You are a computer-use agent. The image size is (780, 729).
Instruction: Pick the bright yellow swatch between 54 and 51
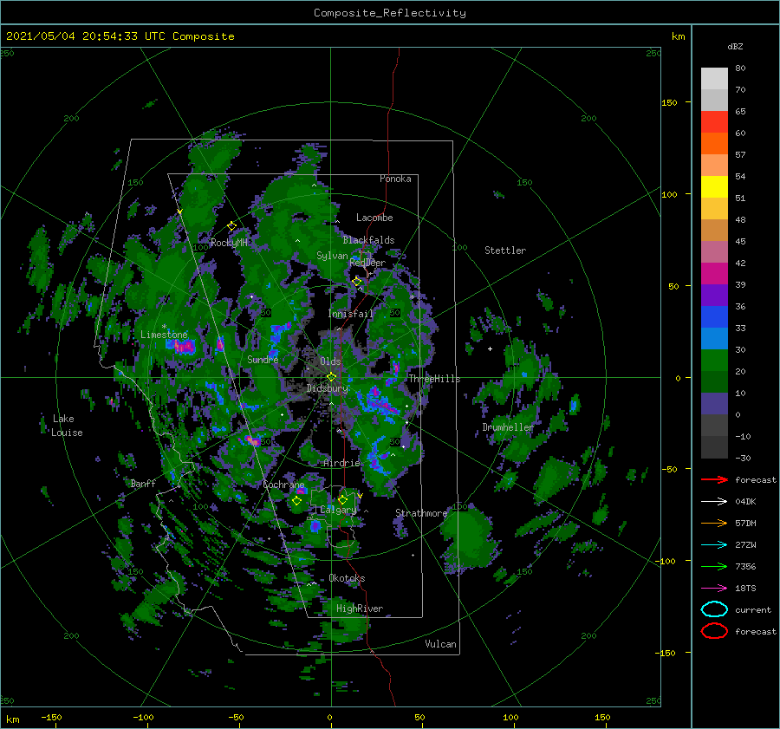(714, 187)
